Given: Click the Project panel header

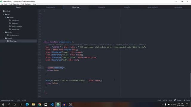Looking at the screenshot, I should [19, 7].
